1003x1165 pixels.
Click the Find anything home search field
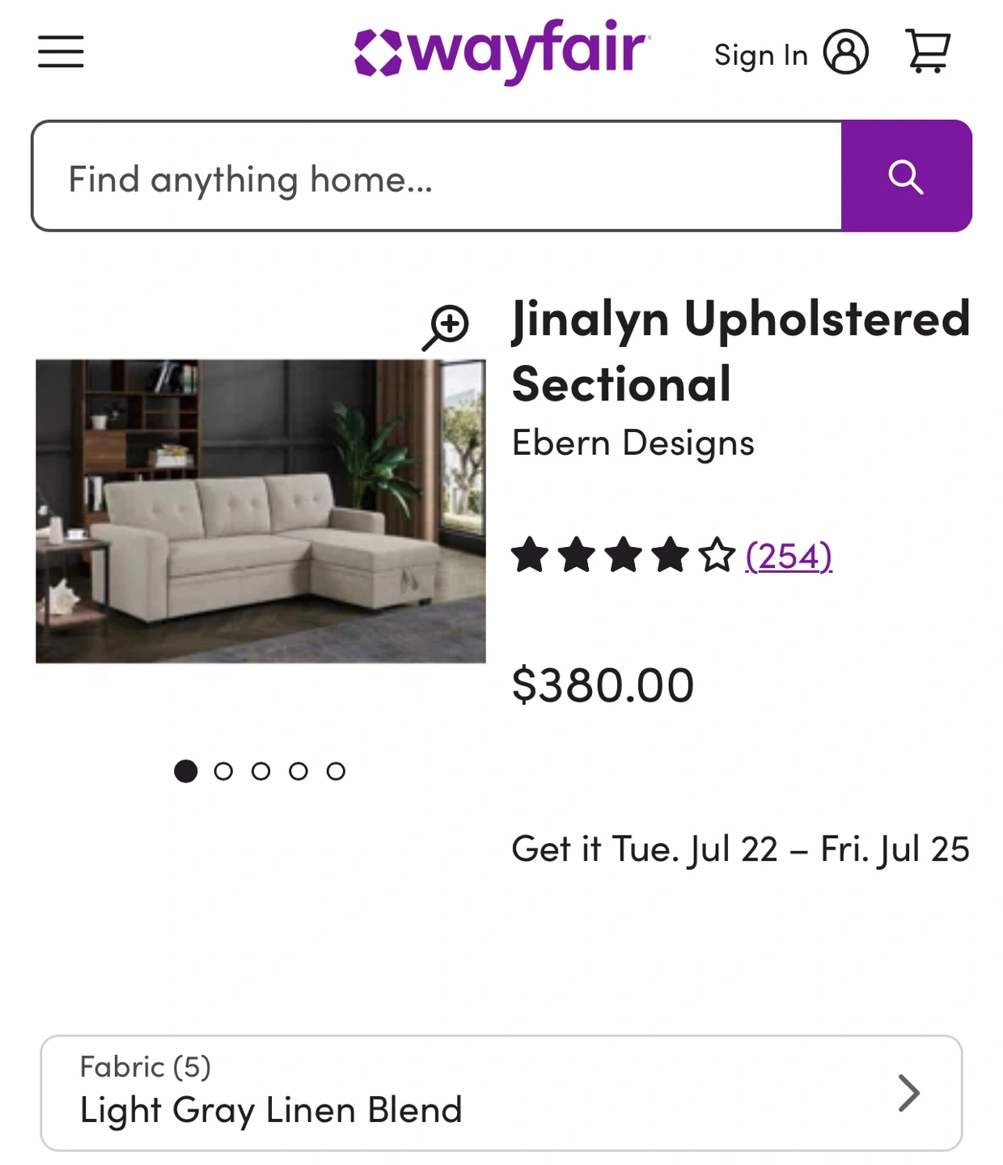(x=437, y=176)
